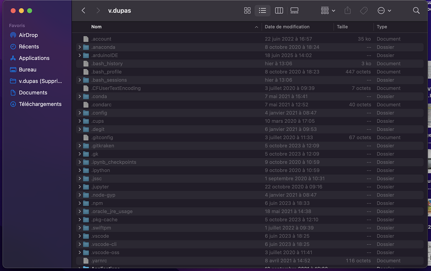
Task: Expand the .vscode folder
Action: pyautogui.click(x=80, y=236)
